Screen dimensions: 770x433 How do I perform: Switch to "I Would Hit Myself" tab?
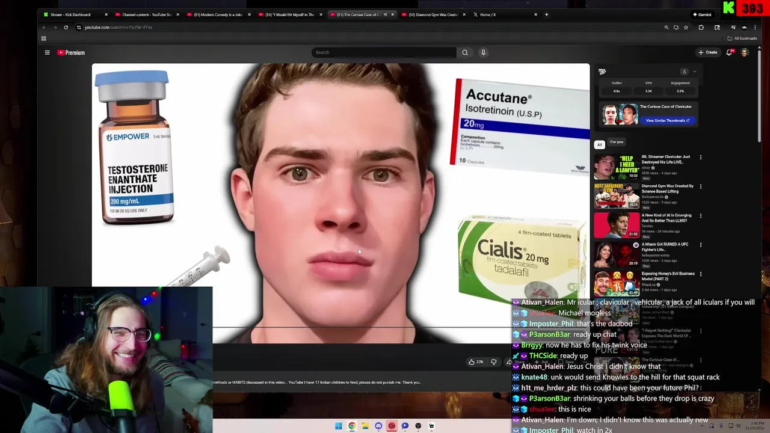289,14
